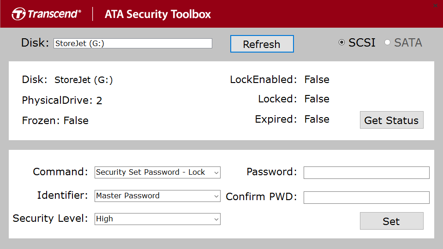Screen dimensions: 443x249
Task: Open the Identifier dropdown showing Master Password
Action: (x=157, y=196)
